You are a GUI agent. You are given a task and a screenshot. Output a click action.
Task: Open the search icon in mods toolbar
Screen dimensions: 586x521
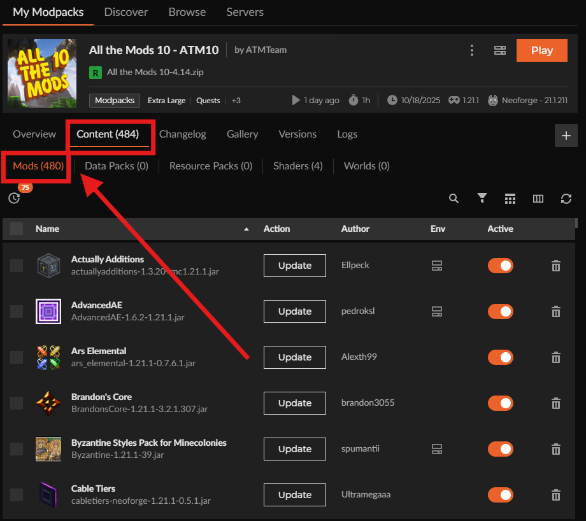[454, 199]
